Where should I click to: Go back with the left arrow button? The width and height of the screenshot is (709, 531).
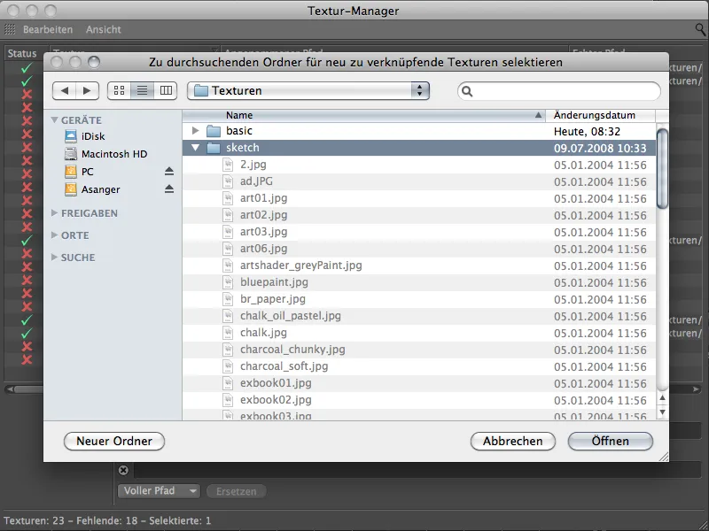64,91
